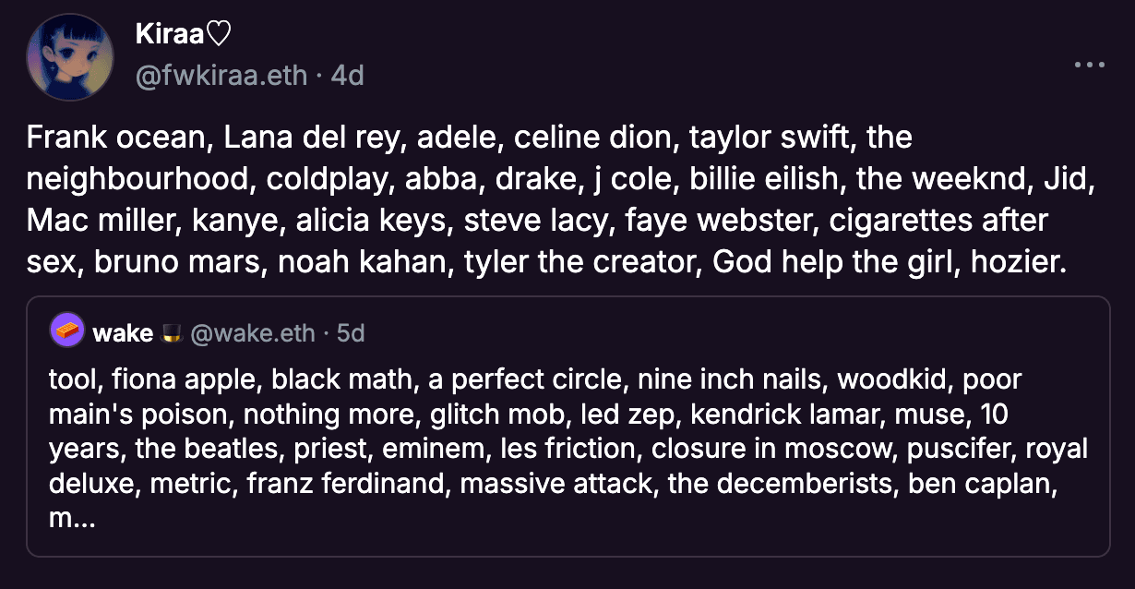Image resolution: width=1135 pixels, height=589 pixels.
Task: Visit the @fwkiraa.eth handle
Action: [221, 75]
